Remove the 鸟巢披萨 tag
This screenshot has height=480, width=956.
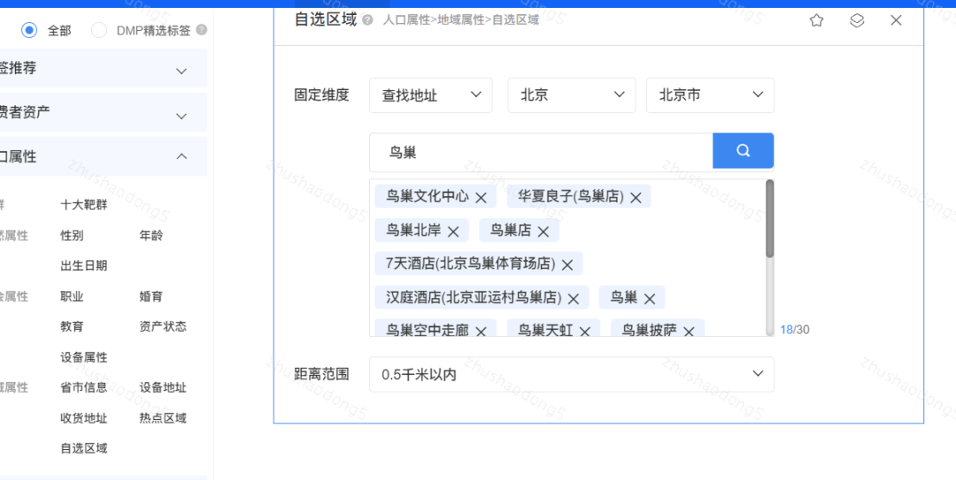[x=689, y=331]
